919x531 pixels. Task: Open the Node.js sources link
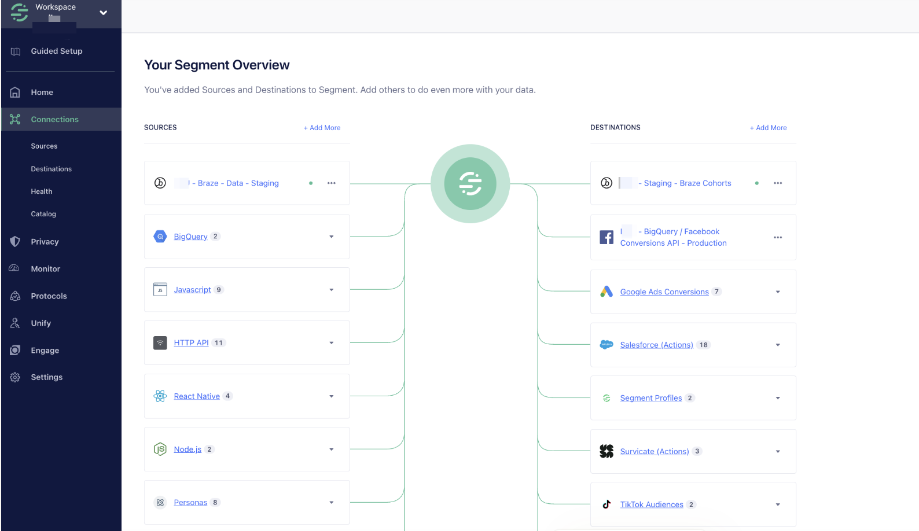(x=188, y=449)
